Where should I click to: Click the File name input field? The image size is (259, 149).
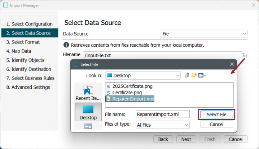pyautogui.click(x=163, y=114)
